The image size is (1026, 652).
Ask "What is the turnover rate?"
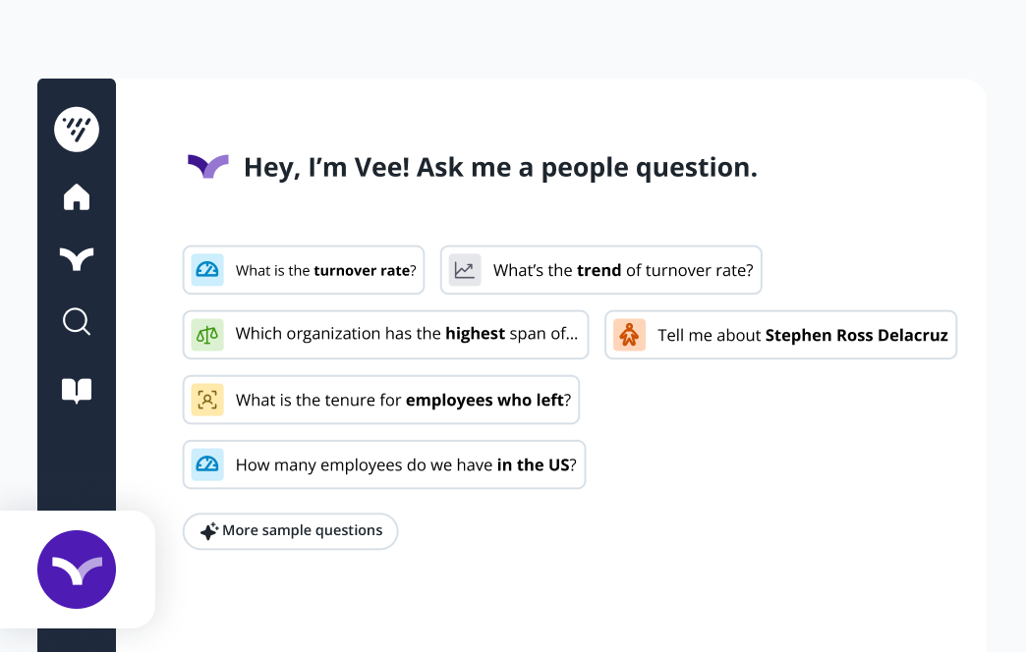[x=325, y=270]
